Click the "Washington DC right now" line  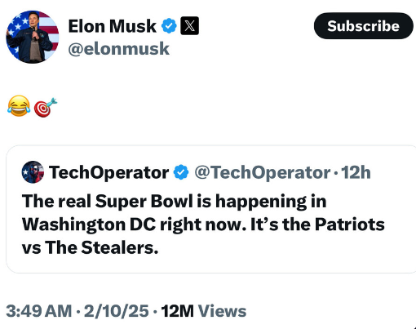click(203, 225)
